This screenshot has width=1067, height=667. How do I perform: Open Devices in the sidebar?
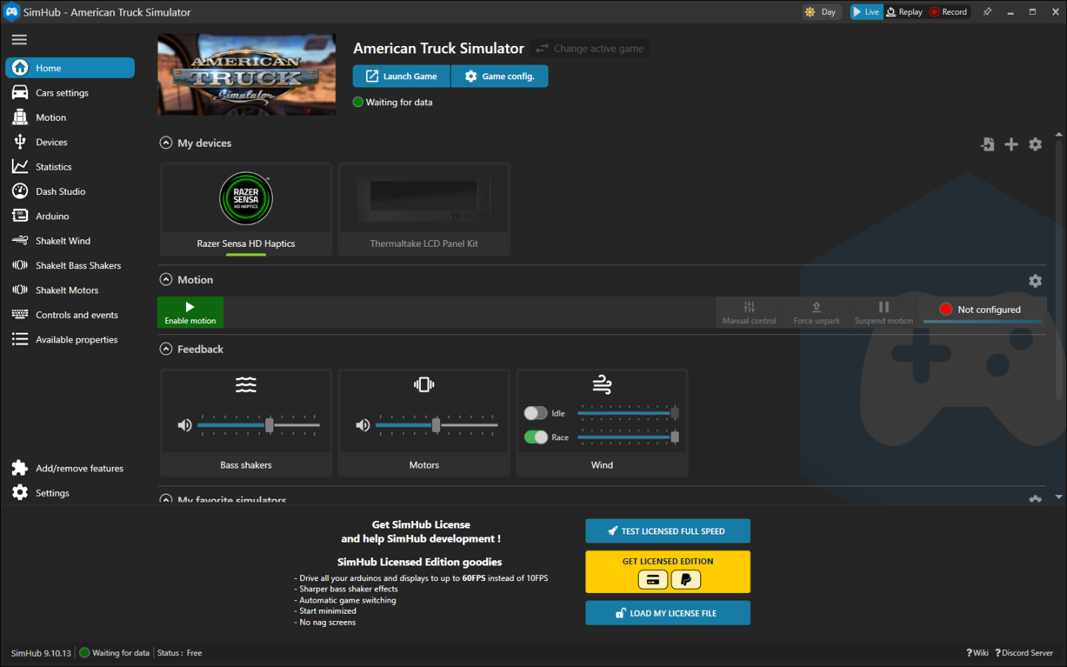pyautogui.click(x=70, y=142)
